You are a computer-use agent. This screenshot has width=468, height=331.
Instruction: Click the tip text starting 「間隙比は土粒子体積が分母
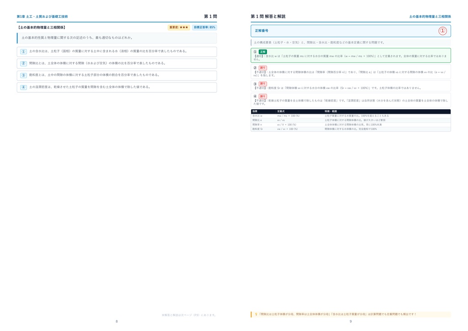tap(337, 314)
